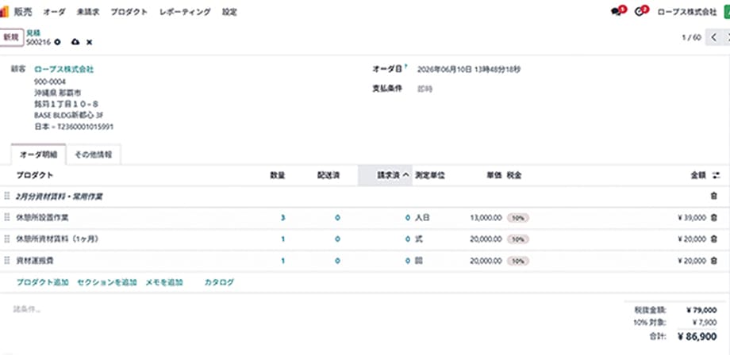This screenshot has width=730, height=355.
Task: Open the オーダ menu
Action: coord(55,12)
